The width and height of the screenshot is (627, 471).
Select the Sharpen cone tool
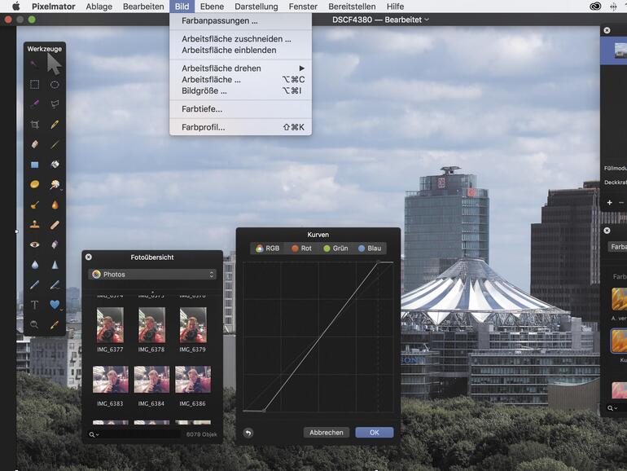click(x=55, y=265)
